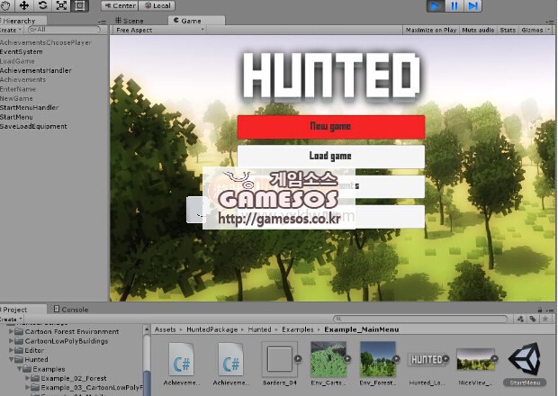Screen dimensions: 558x396
Task: Select EnterName object
Action: point(18,89)
